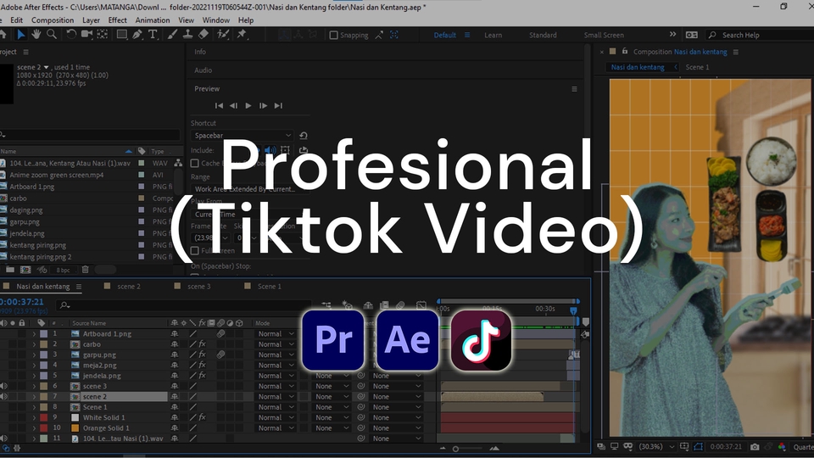Toggle the Cache Before Playback checkbox
Screen dimensions: 814x458
click(x=195, y=163)
